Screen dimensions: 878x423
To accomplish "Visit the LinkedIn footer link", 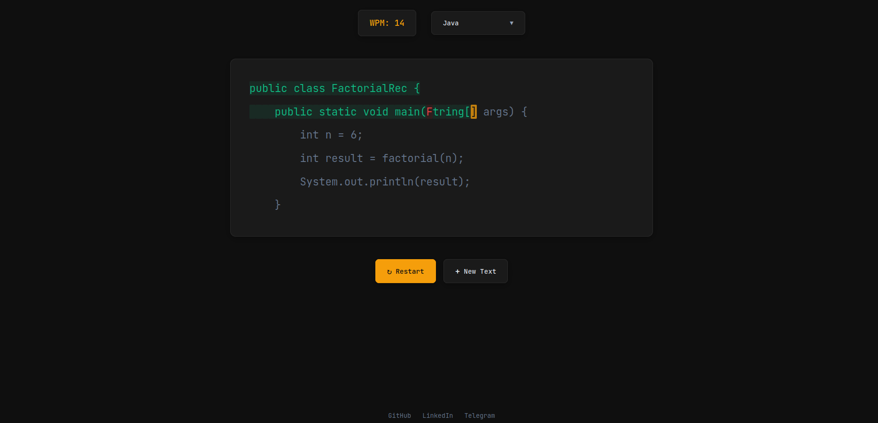I will [x=437, y=415].
